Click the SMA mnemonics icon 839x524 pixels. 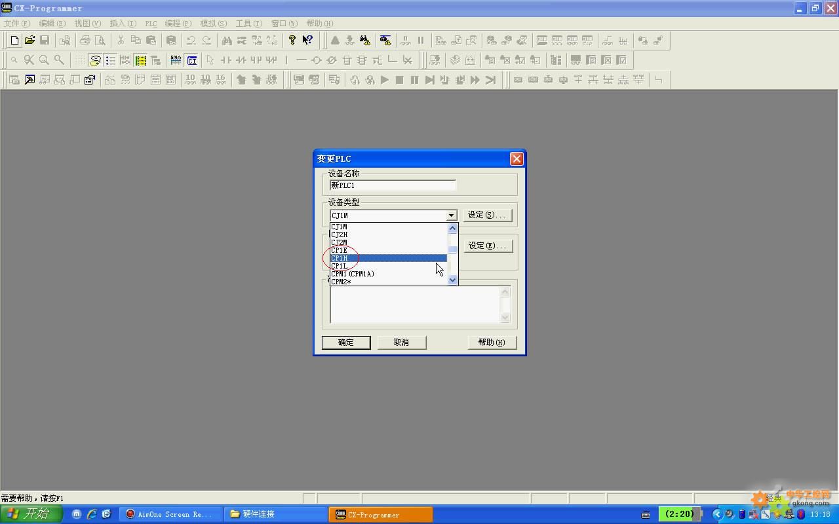tap(176, 60)
